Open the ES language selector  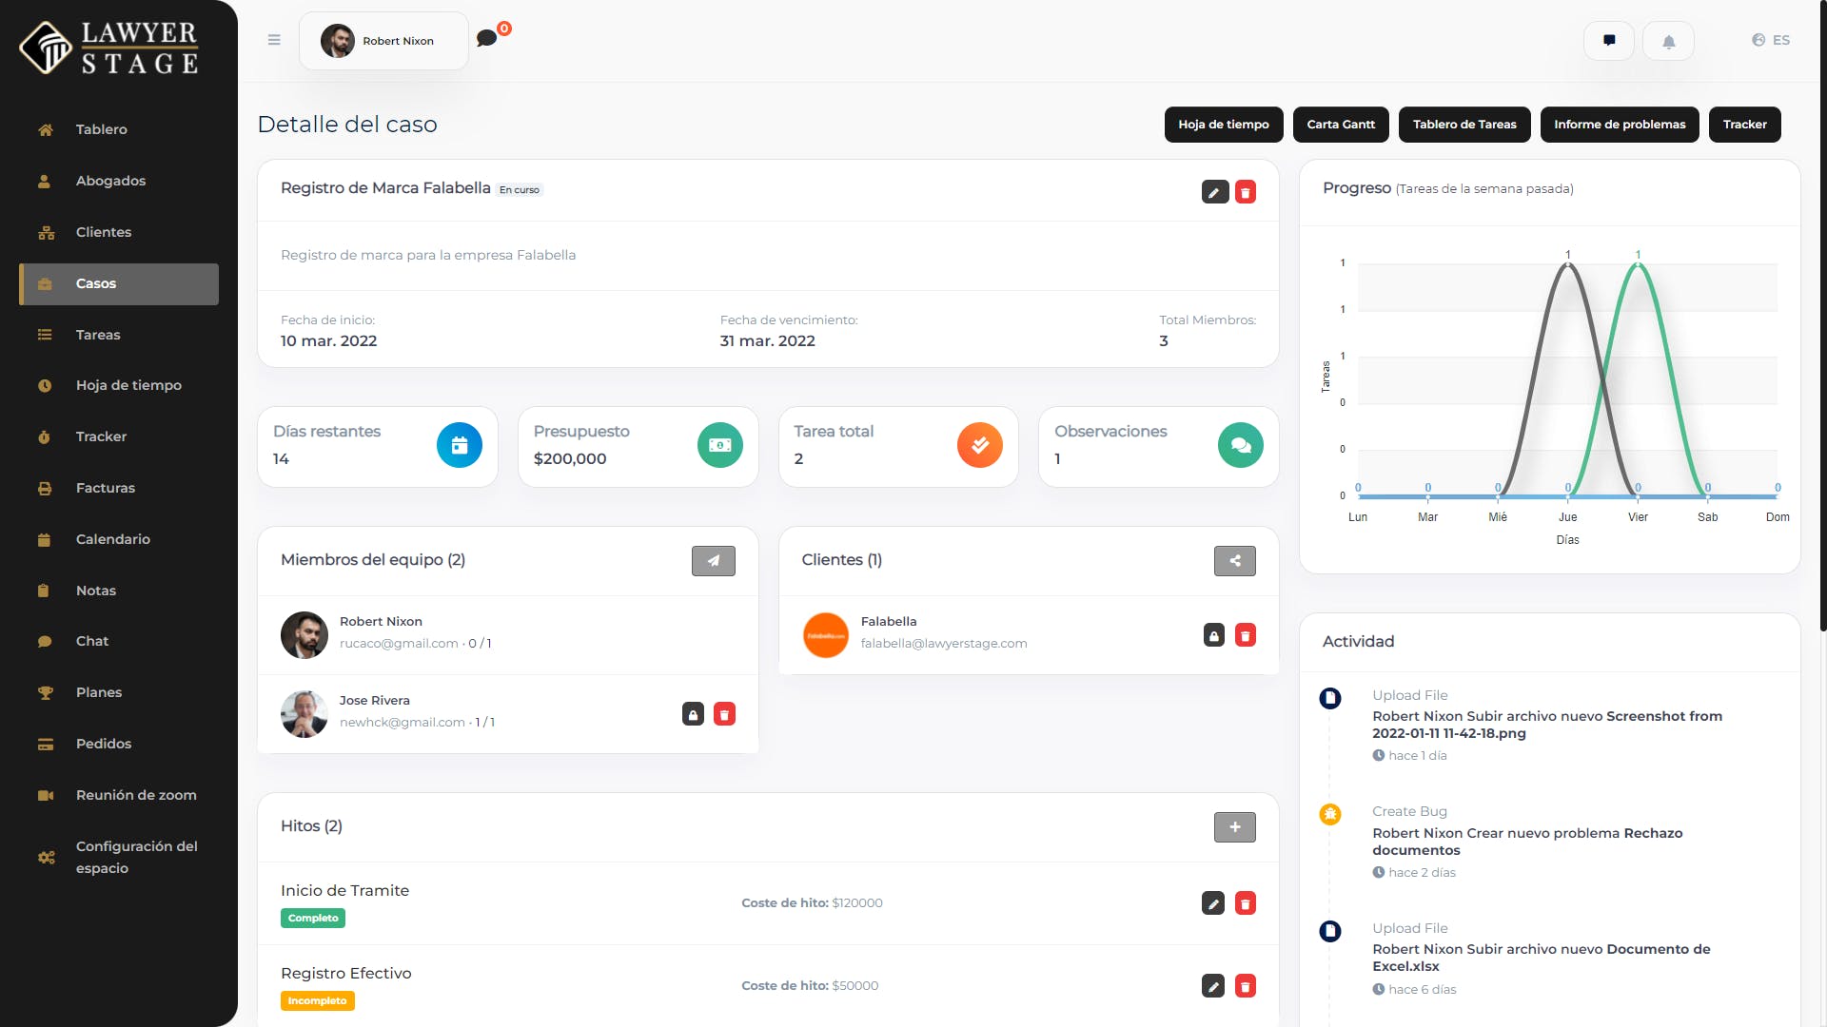pyautogui.click(x=1771, y=40)
